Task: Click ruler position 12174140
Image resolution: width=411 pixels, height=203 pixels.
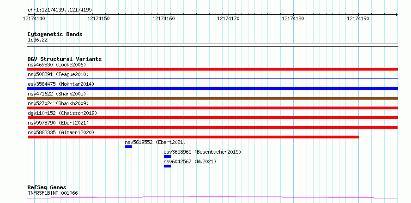Action: pyautogui.click(x=34, y=18)
